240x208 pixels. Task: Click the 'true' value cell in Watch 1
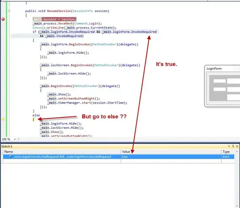[171, 156]
